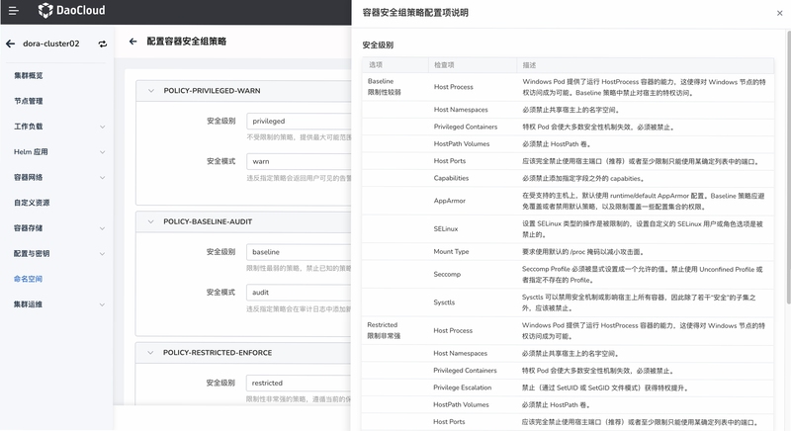Select 命名空间 in sidebar
Image resolution: width=791 pixels, height=431 pixels.
point(29,279)
